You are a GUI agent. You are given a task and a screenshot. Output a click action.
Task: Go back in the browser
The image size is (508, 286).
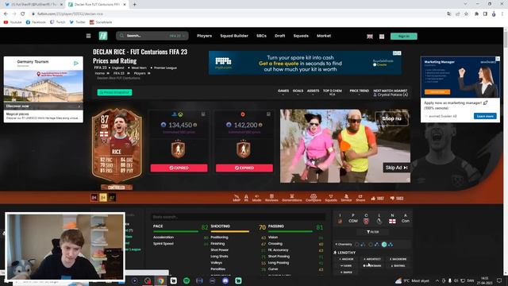pos(6,14)
